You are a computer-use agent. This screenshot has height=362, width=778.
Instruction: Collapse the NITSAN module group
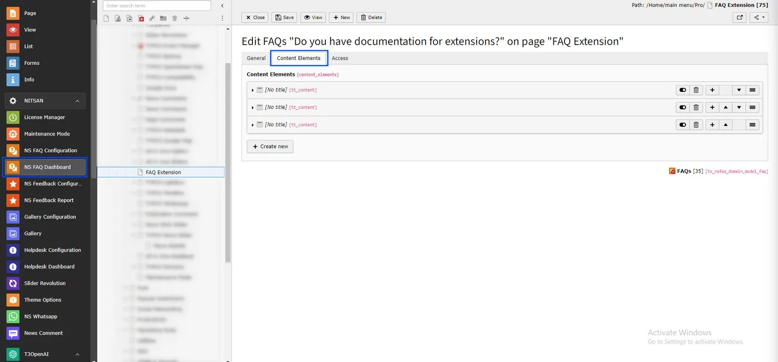click(77, 101)
